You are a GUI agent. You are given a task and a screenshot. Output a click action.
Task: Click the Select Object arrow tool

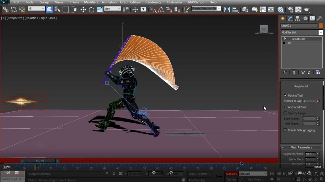50,9
